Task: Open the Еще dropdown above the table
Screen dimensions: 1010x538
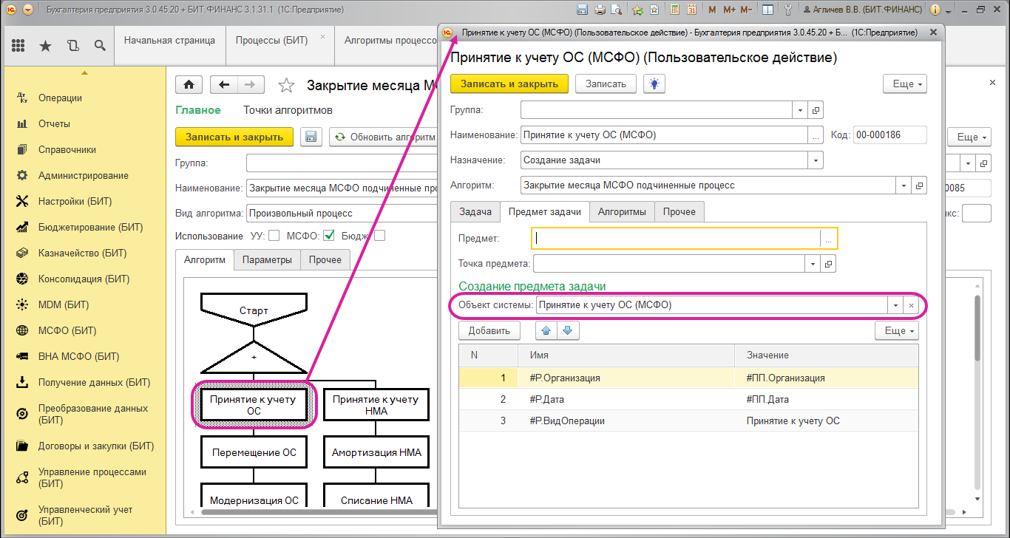Action: tap(897, 330)
